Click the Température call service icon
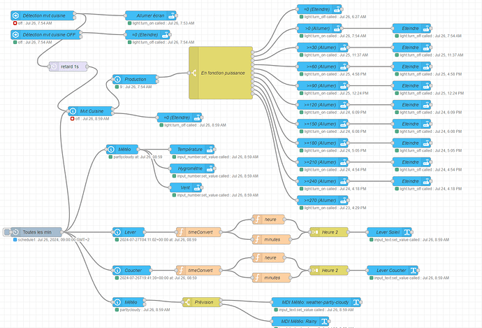482x328 pixels. pos(210,149)
